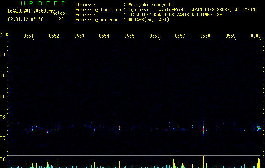Click the bright echo cluster at 0600
The width and height of the screenshot is (265, 168).
pos(259,128)
